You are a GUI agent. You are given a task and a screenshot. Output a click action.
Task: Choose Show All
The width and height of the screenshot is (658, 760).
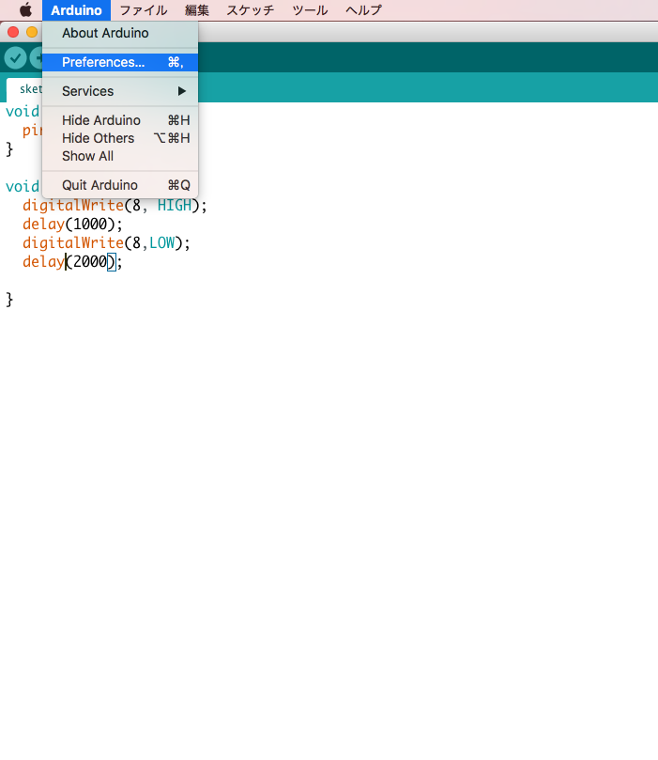[x=120, y=156]
